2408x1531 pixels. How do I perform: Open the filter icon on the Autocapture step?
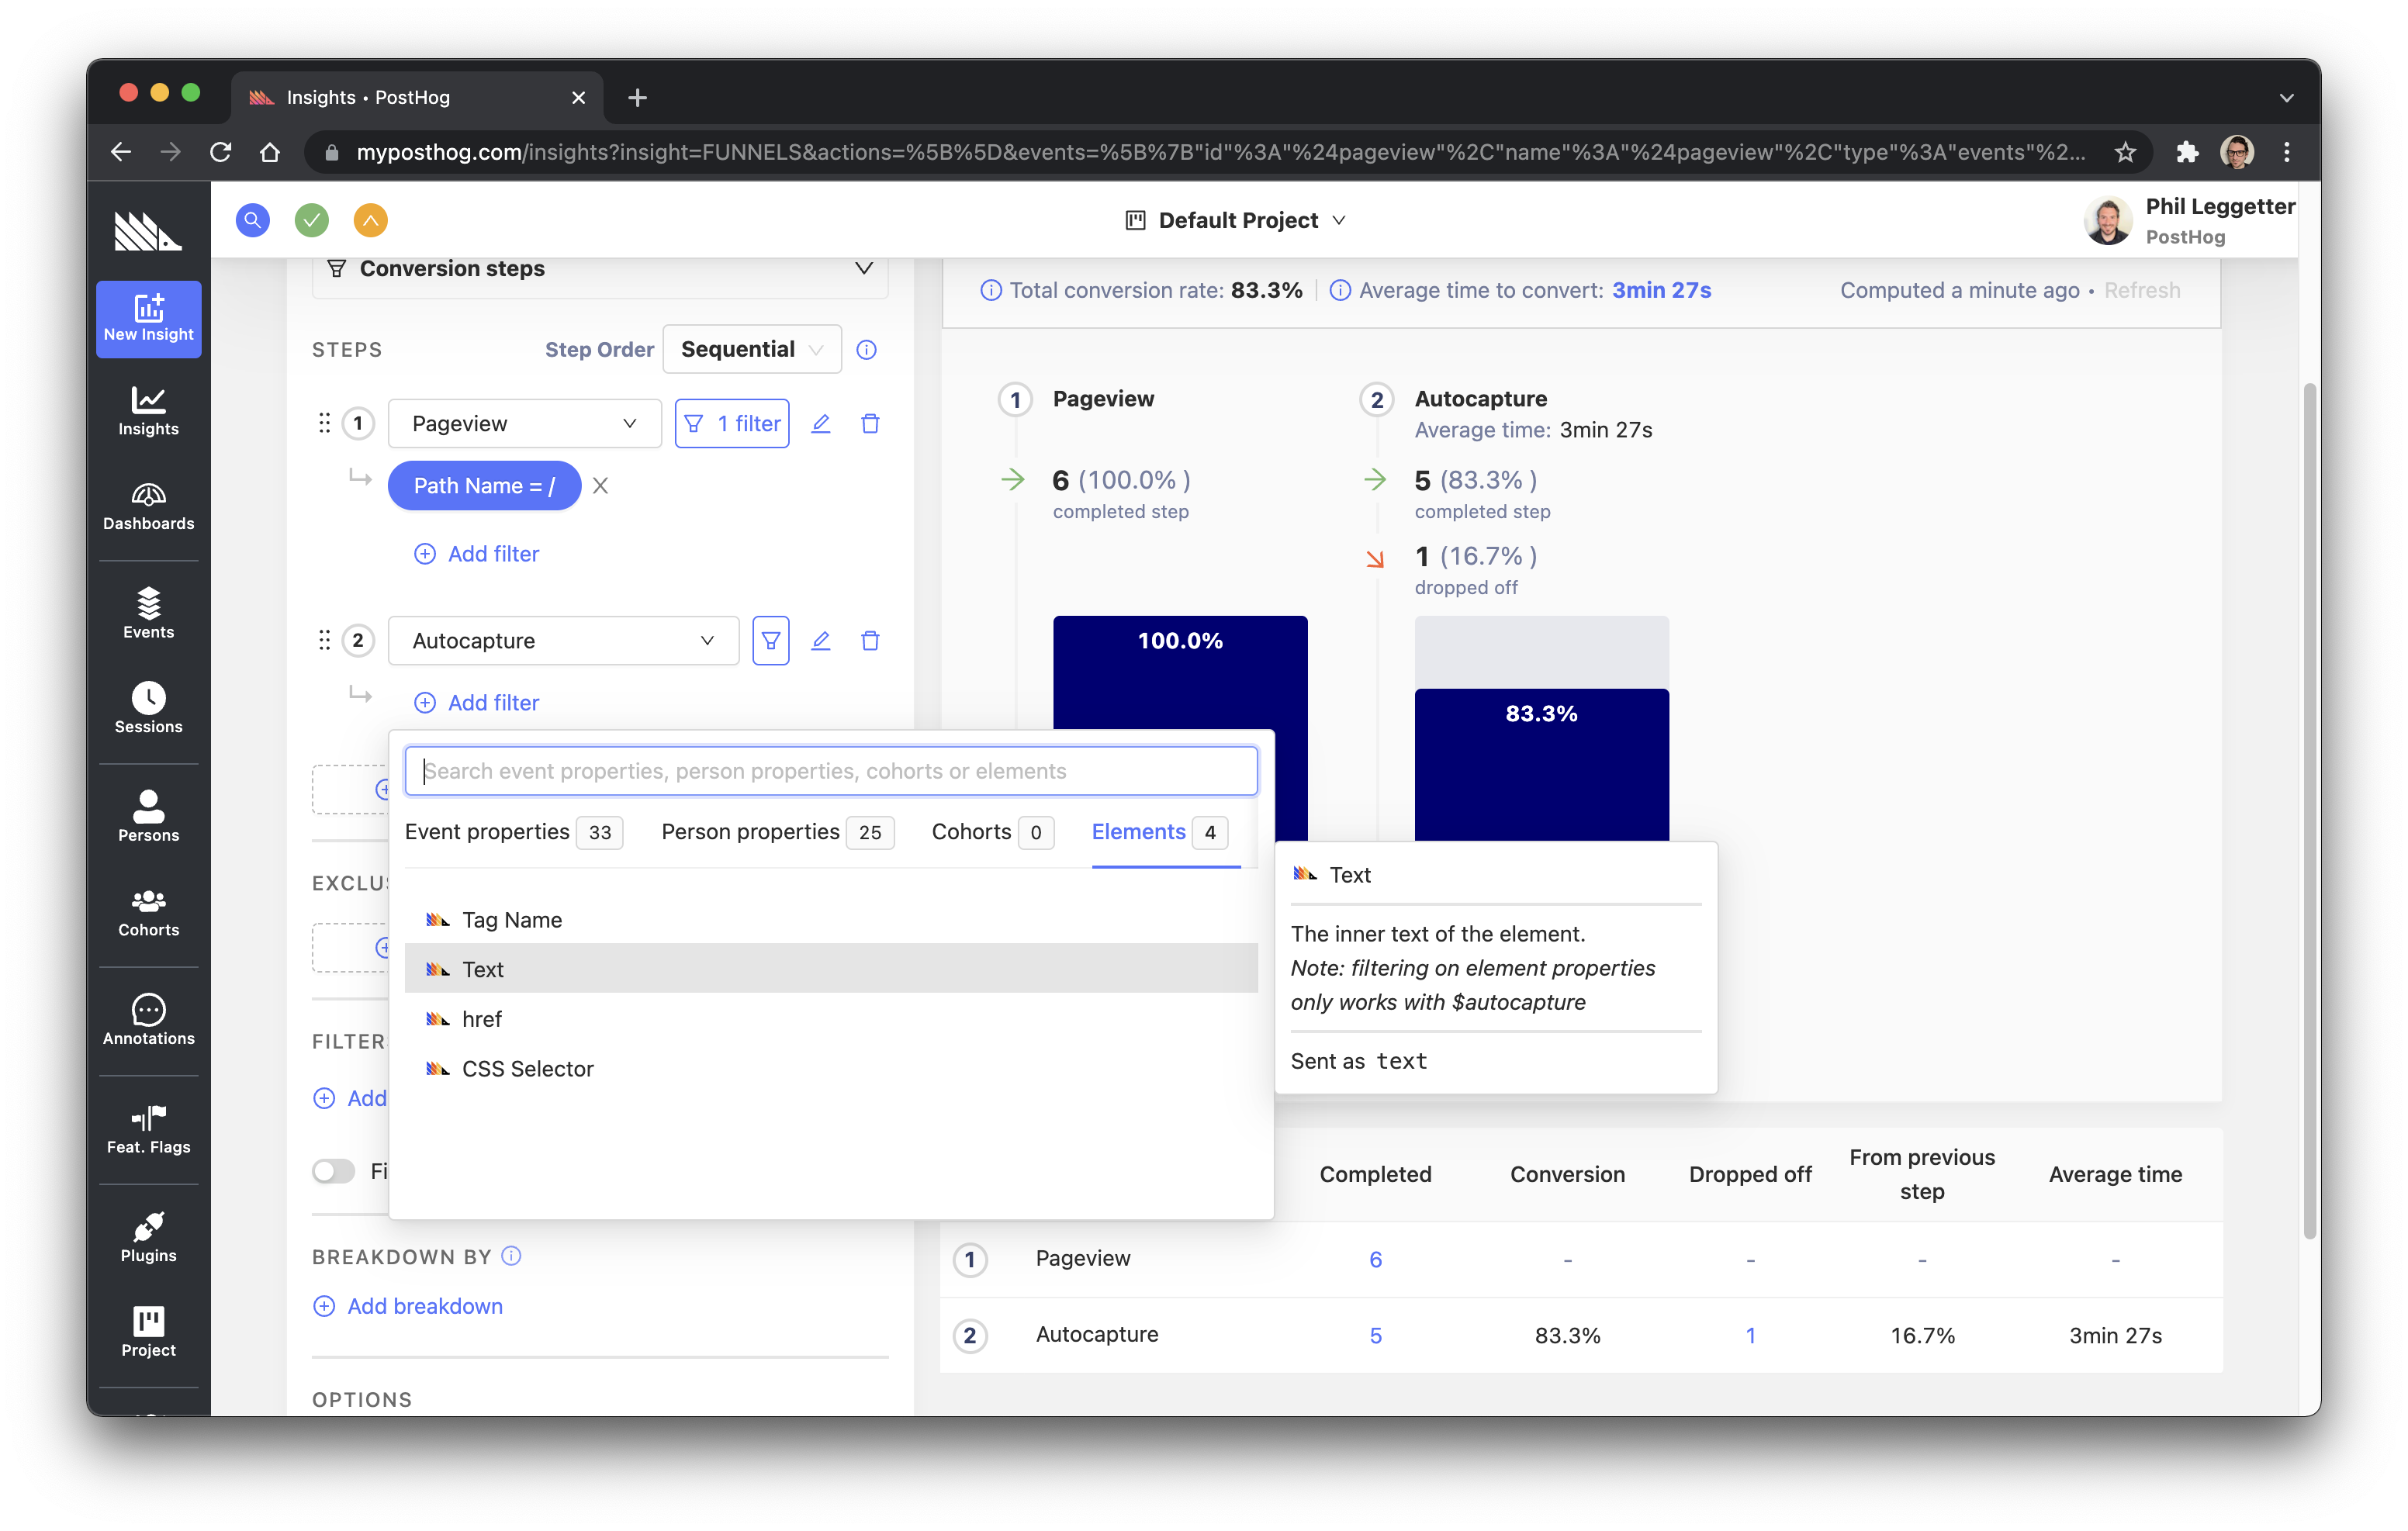click(x=770, y=640)
